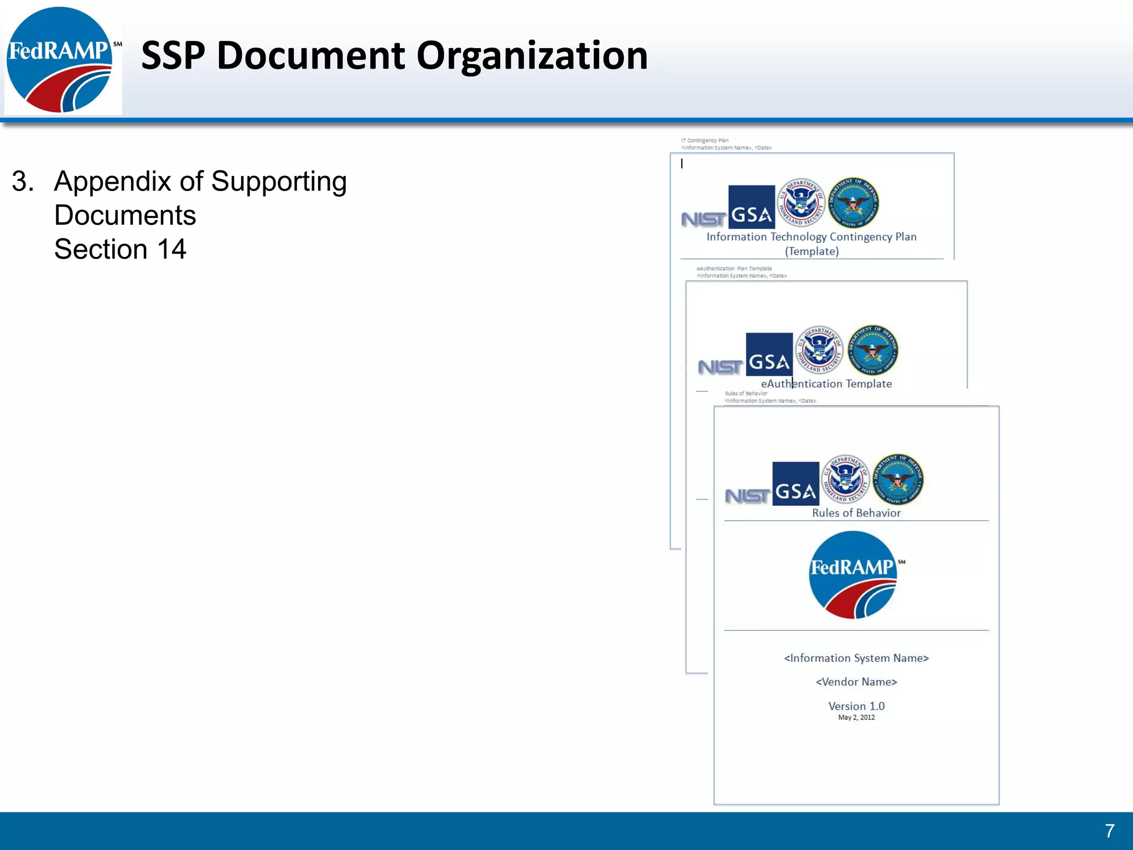Click the Department of Defense seal on the eAuthentication page
Image resolution: width=1133 pixels, height=850 pixels.
(873, 350)
